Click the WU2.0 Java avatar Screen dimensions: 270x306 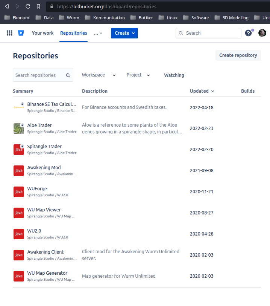tap(19, 234)
